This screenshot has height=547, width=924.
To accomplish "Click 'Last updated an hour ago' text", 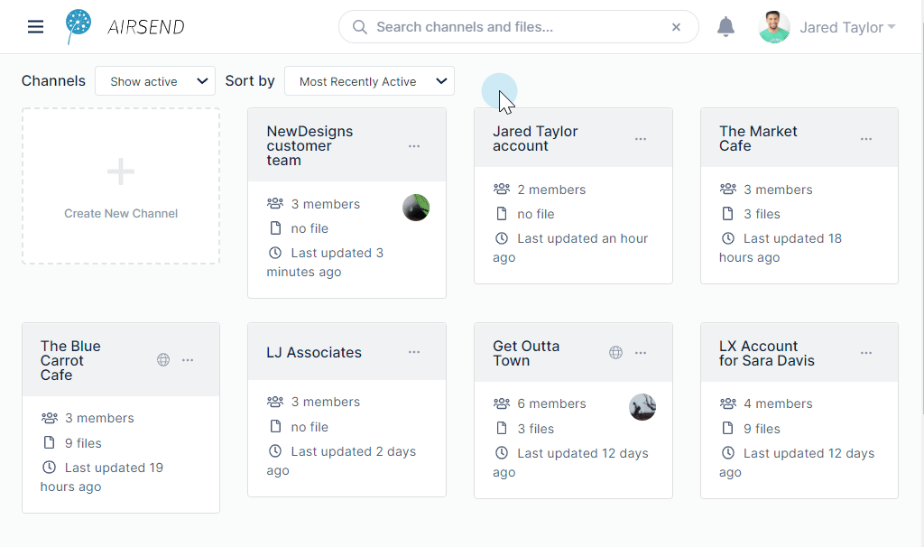I will point(570,247).
